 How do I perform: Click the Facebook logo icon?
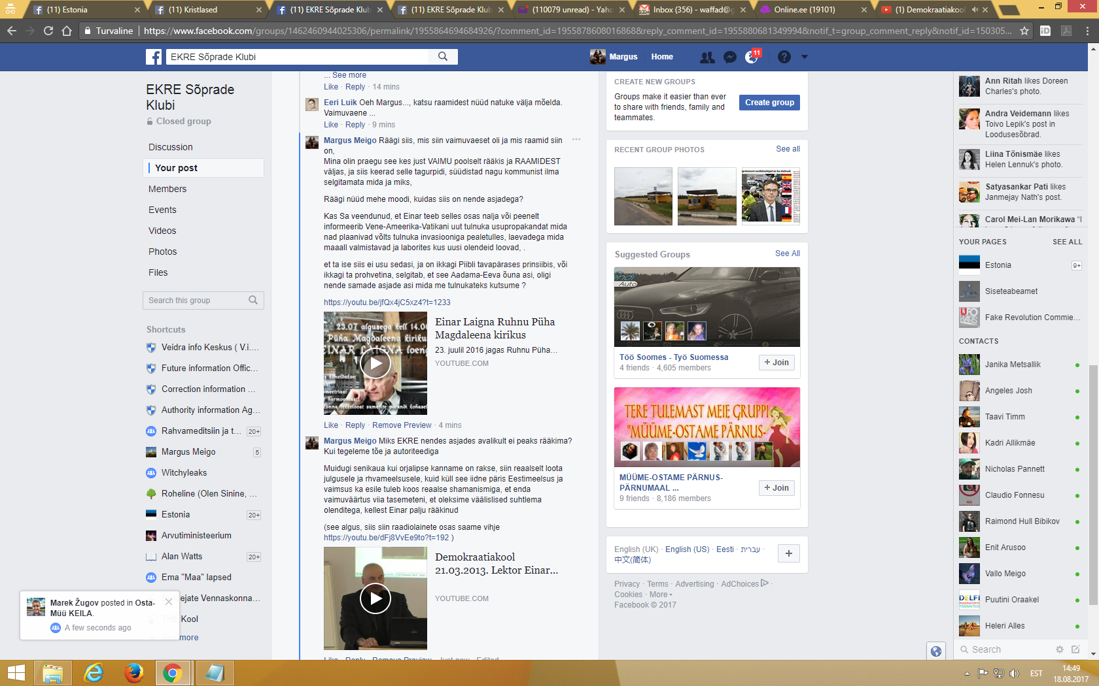(x=154, y=57)
